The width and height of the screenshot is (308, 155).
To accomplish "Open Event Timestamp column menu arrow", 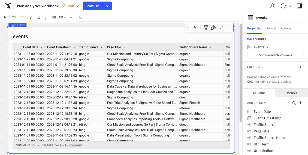I will (75, 47).
